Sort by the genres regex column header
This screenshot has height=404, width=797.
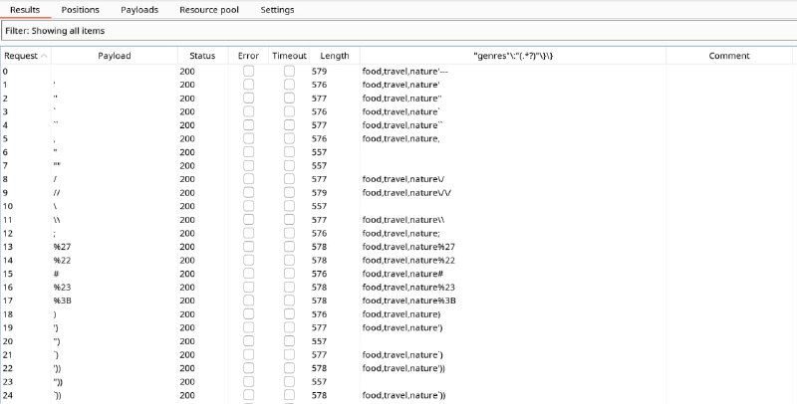(513, 56)
